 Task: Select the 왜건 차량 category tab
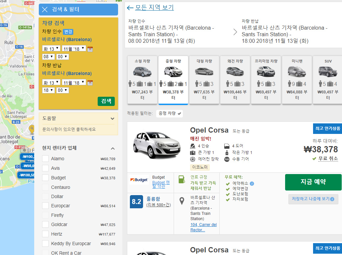point(235,80)
